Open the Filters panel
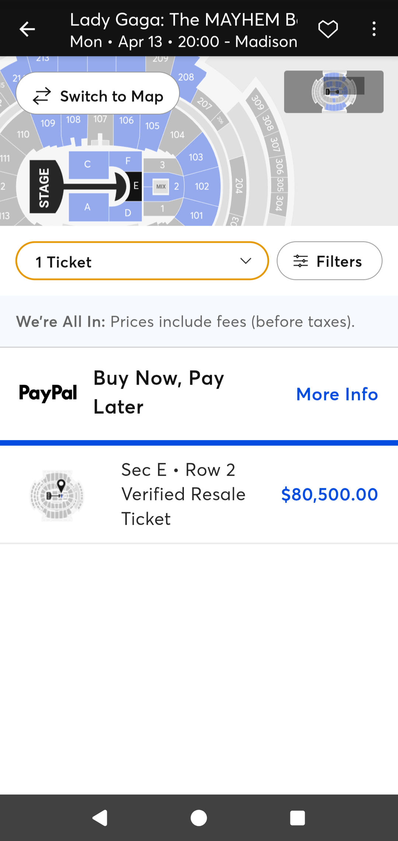Viewport: 398px width, 841px height. pos(329,261)
